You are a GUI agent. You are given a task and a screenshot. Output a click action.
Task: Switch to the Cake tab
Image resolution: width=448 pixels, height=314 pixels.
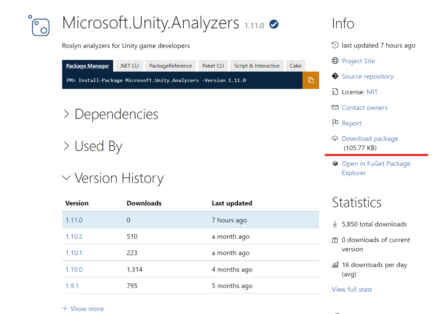point(296,66)
